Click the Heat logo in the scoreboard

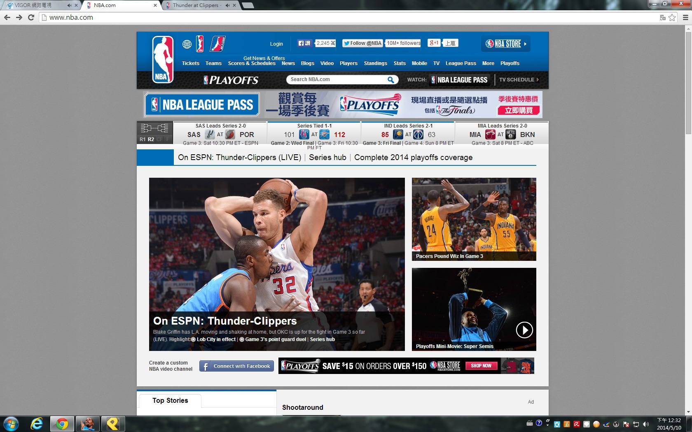point(490,134)
